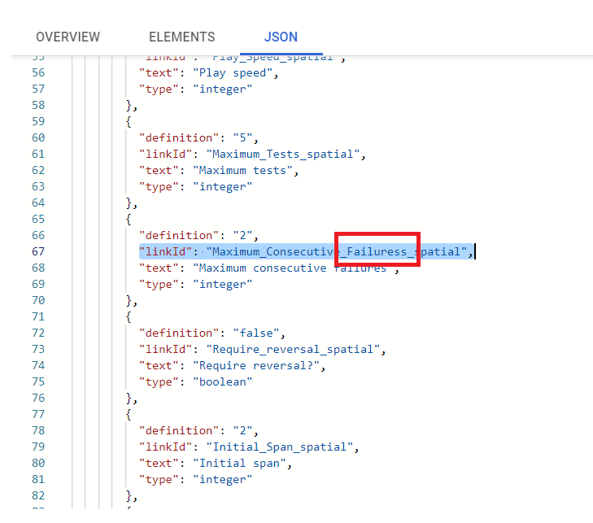Click closing brace on line 76
This screenshot has width=593, height=523.
tap(132, 399)
